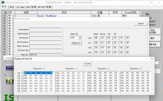Click the Close button in Flash ID dialog
The height and width of the screenshot is (101, 163).
pos(87,64)
